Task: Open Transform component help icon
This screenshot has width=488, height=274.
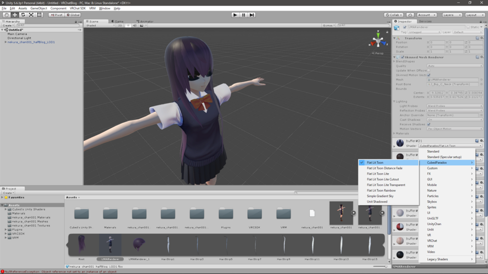Action: coord(478,38)
